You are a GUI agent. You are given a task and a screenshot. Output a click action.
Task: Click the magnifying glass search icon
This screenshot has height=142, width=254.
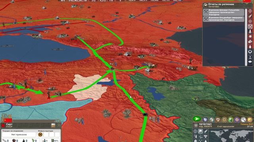[243, 120]
